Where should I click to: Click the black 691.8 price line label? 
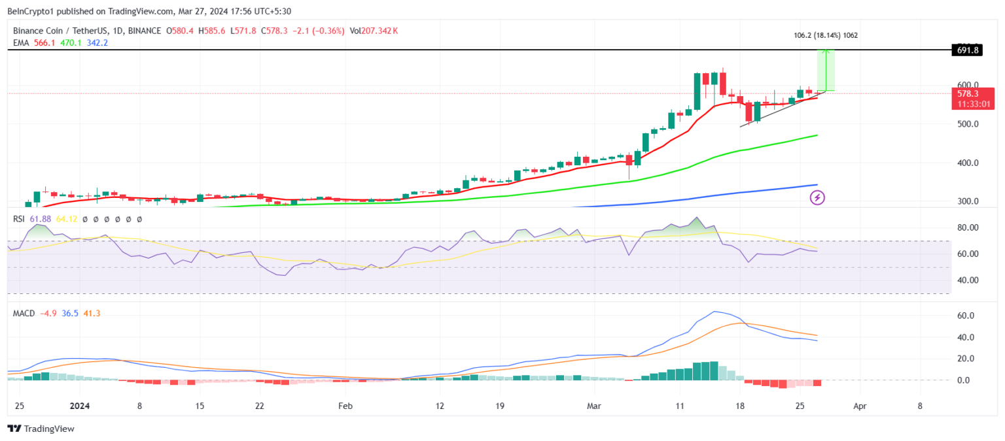coord(967,50)
